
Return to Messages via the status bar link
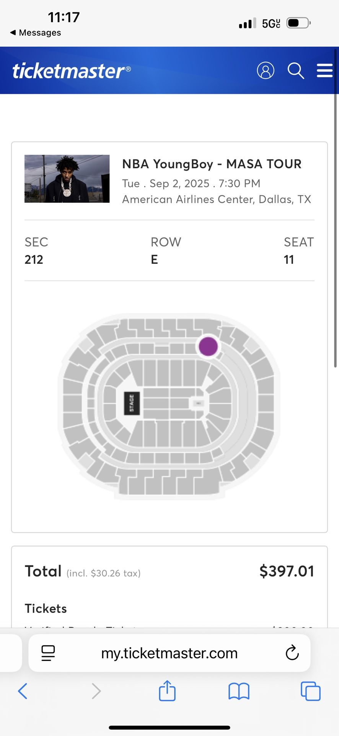click(x=34, y=33)
